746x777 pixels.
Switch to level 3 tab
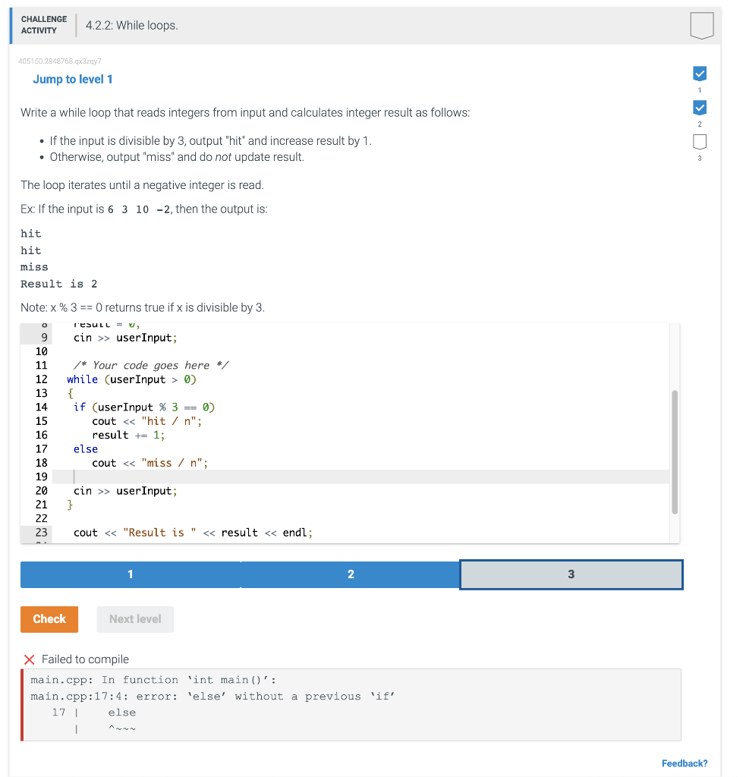[x=571, y=574]
